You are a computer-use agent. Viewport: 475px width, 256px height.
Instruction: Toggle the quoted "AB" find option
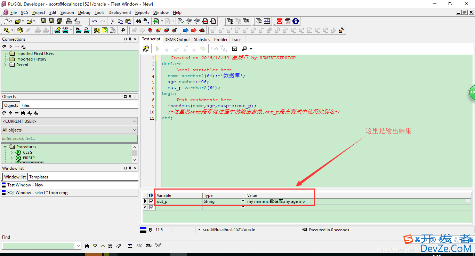click(x=158, y=246)
